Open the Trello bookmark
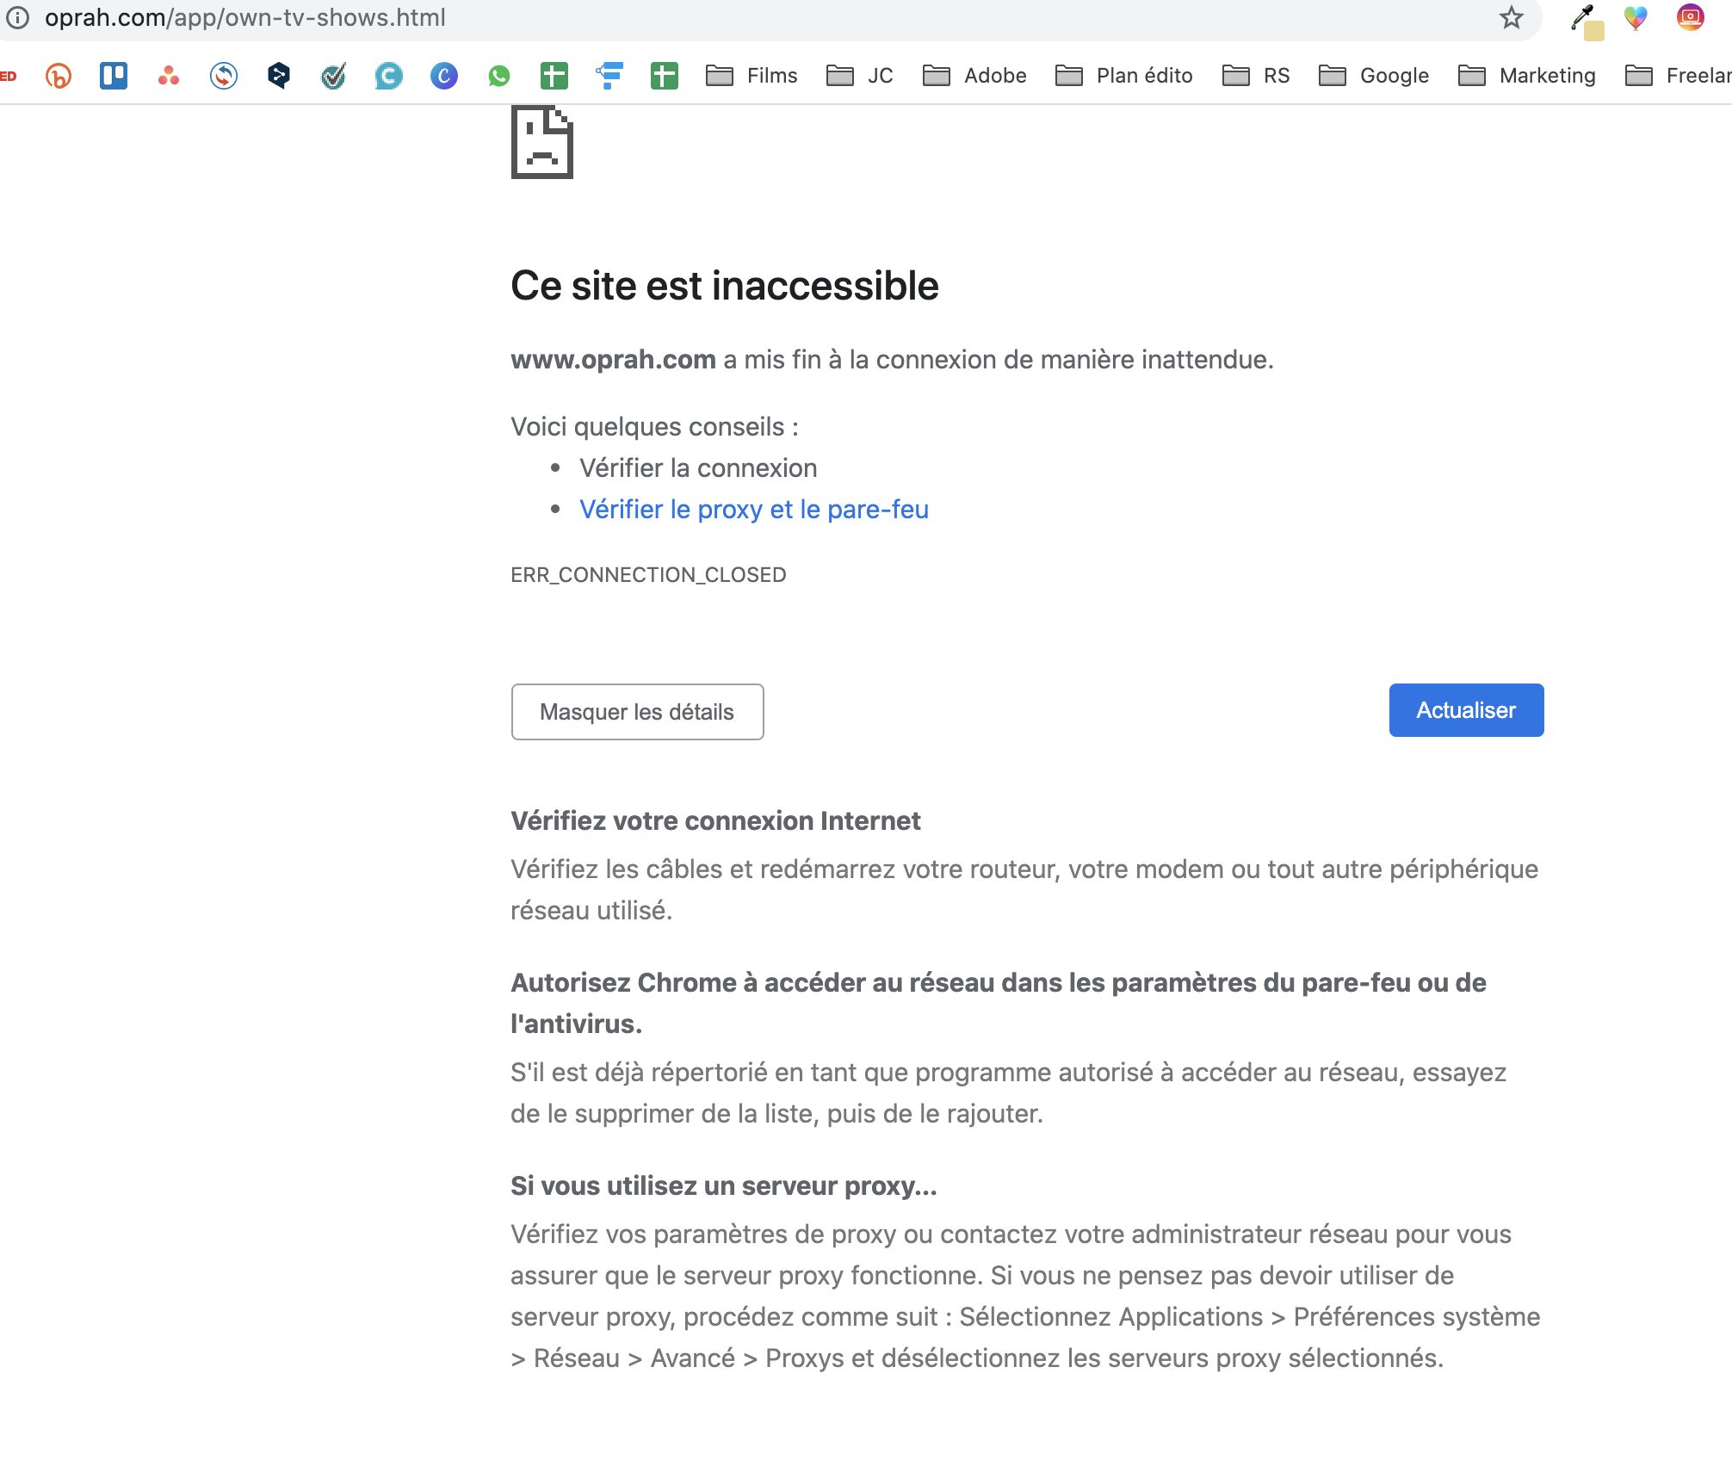This screenshot has width=1732, height=1460. click(112, 76)
